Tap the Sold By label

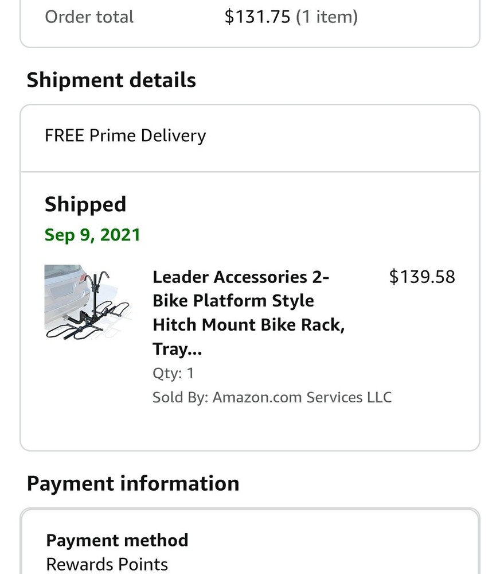tap(180, 397)
